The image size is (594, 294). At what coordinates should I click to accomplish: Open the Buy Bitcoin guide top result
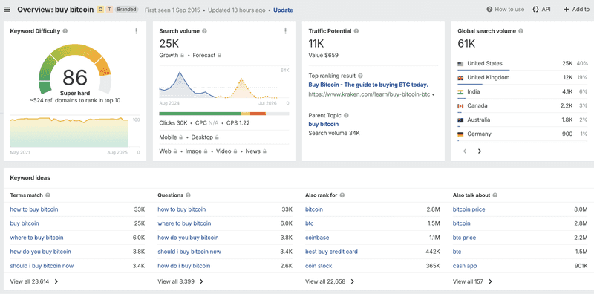pos(368,85)
